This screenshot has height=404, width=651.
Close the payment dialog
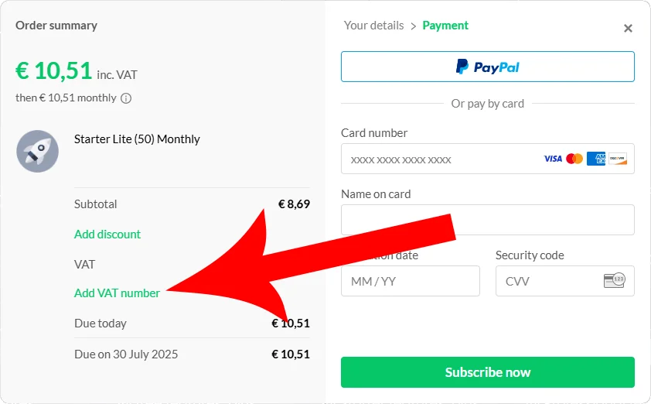[x=628, y=29]
